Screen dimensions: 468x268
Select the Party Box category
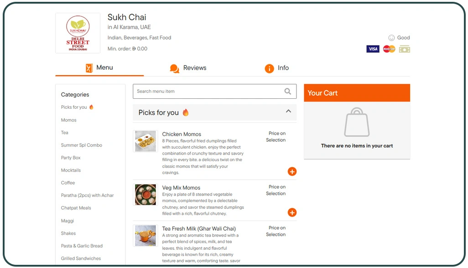tap(70, 157)
